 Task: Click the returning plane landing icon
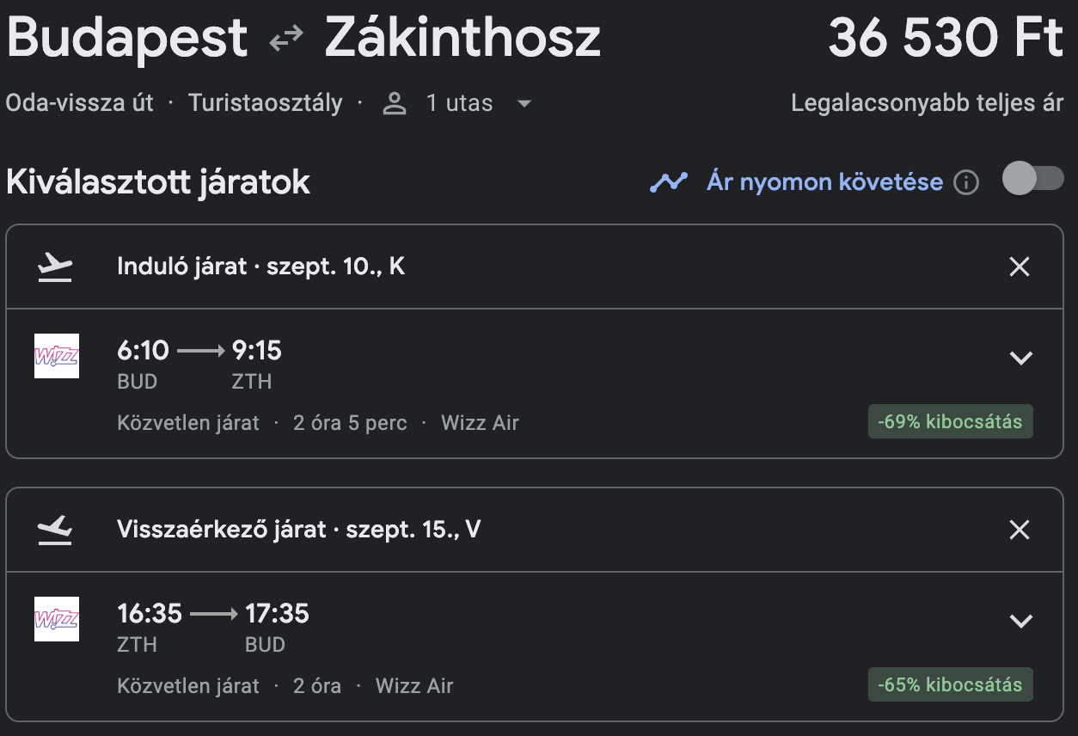tap(56, 531)
